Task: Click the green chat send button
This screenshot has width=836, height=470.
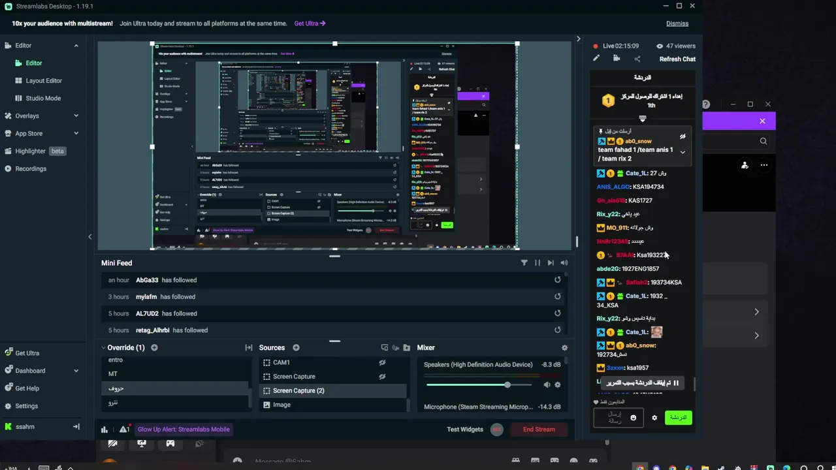Action: [679, 418]
